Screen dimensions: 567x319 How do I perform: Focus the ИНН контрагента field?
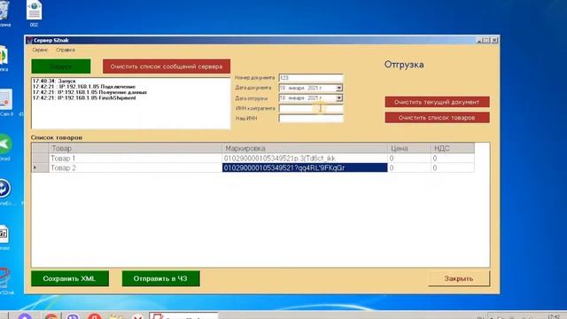(311, 108)
